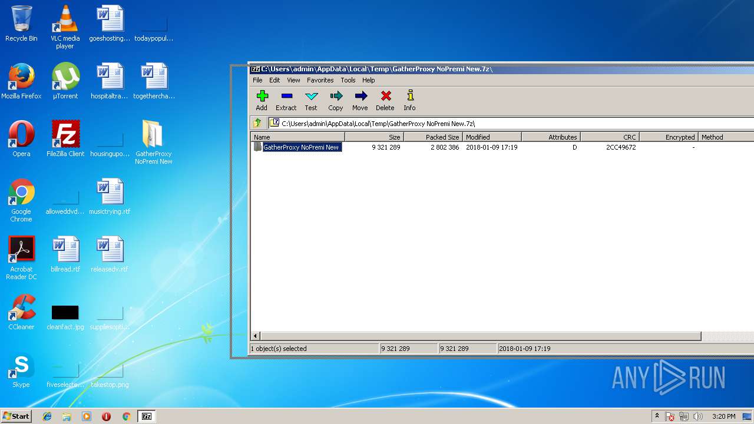Click the '1 object(s) selected' status text
The height and width of the screenshot is (424, 754).
click(x=279, y=349)
